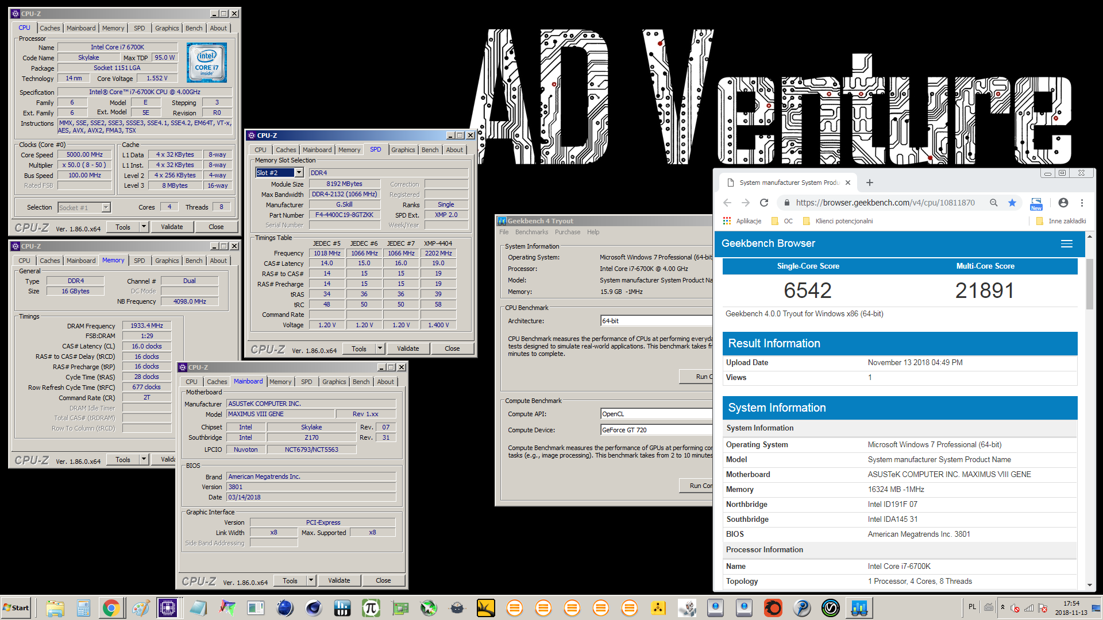
Task: Open the OC bookmarks folder
Action: [x=782, y=221]
